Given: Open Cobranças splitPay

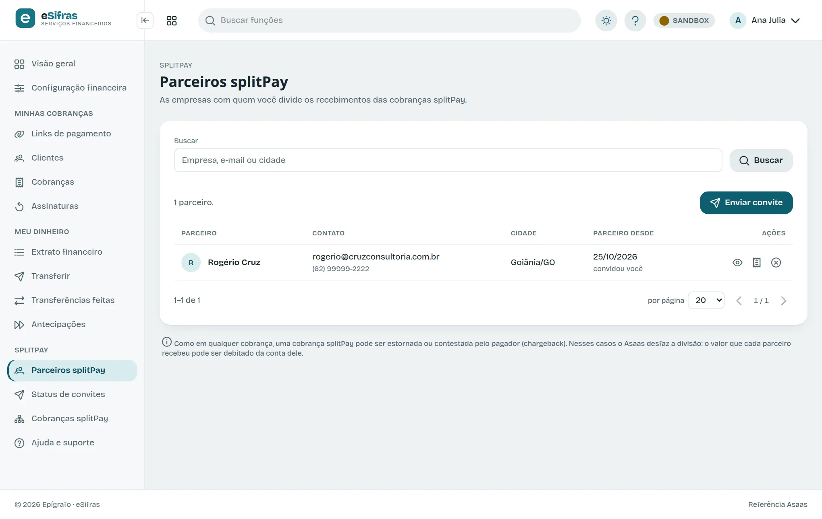Looking at the screenshot, I should (72, 418).
